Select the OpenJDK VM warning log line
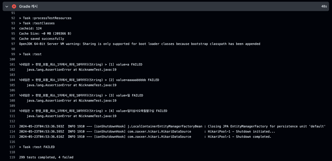Viewport: 332px width, 161px height. tap(140, 44)
